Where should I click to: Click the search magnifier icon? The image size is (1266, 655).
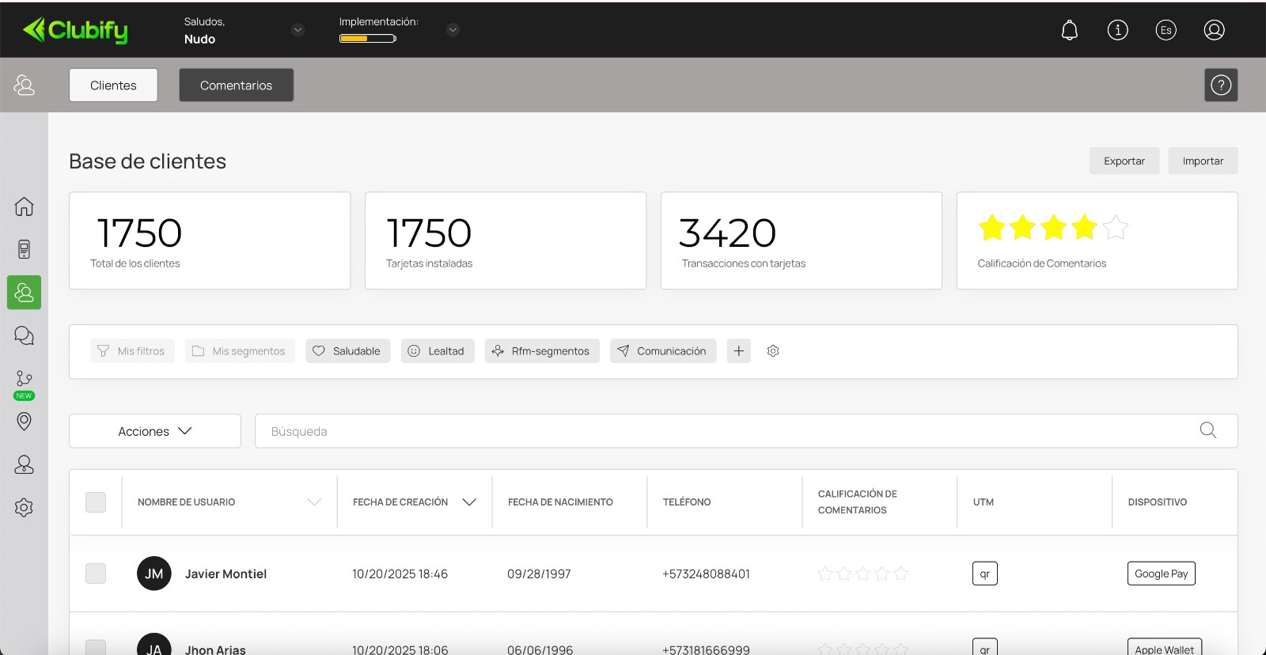tap(1207, 430)
